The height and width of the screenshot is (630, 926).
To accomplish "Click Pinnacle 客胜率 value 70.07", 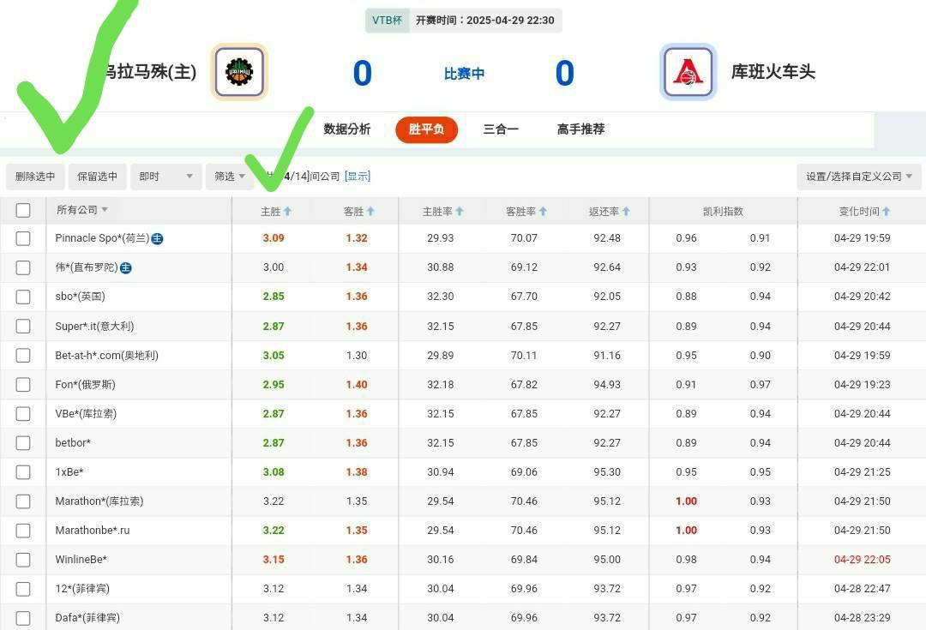I will tap(524, 238).
